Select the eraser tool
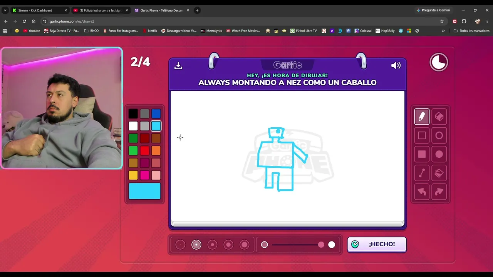 tap(439, 117)
